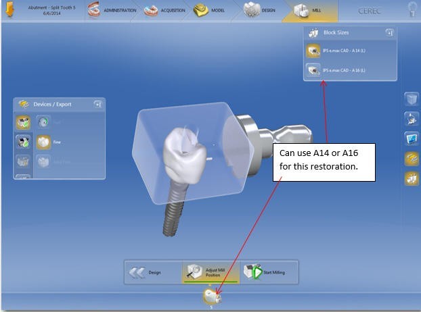Toggle the Devices/Export sidebar icon

tap(412, 159)
